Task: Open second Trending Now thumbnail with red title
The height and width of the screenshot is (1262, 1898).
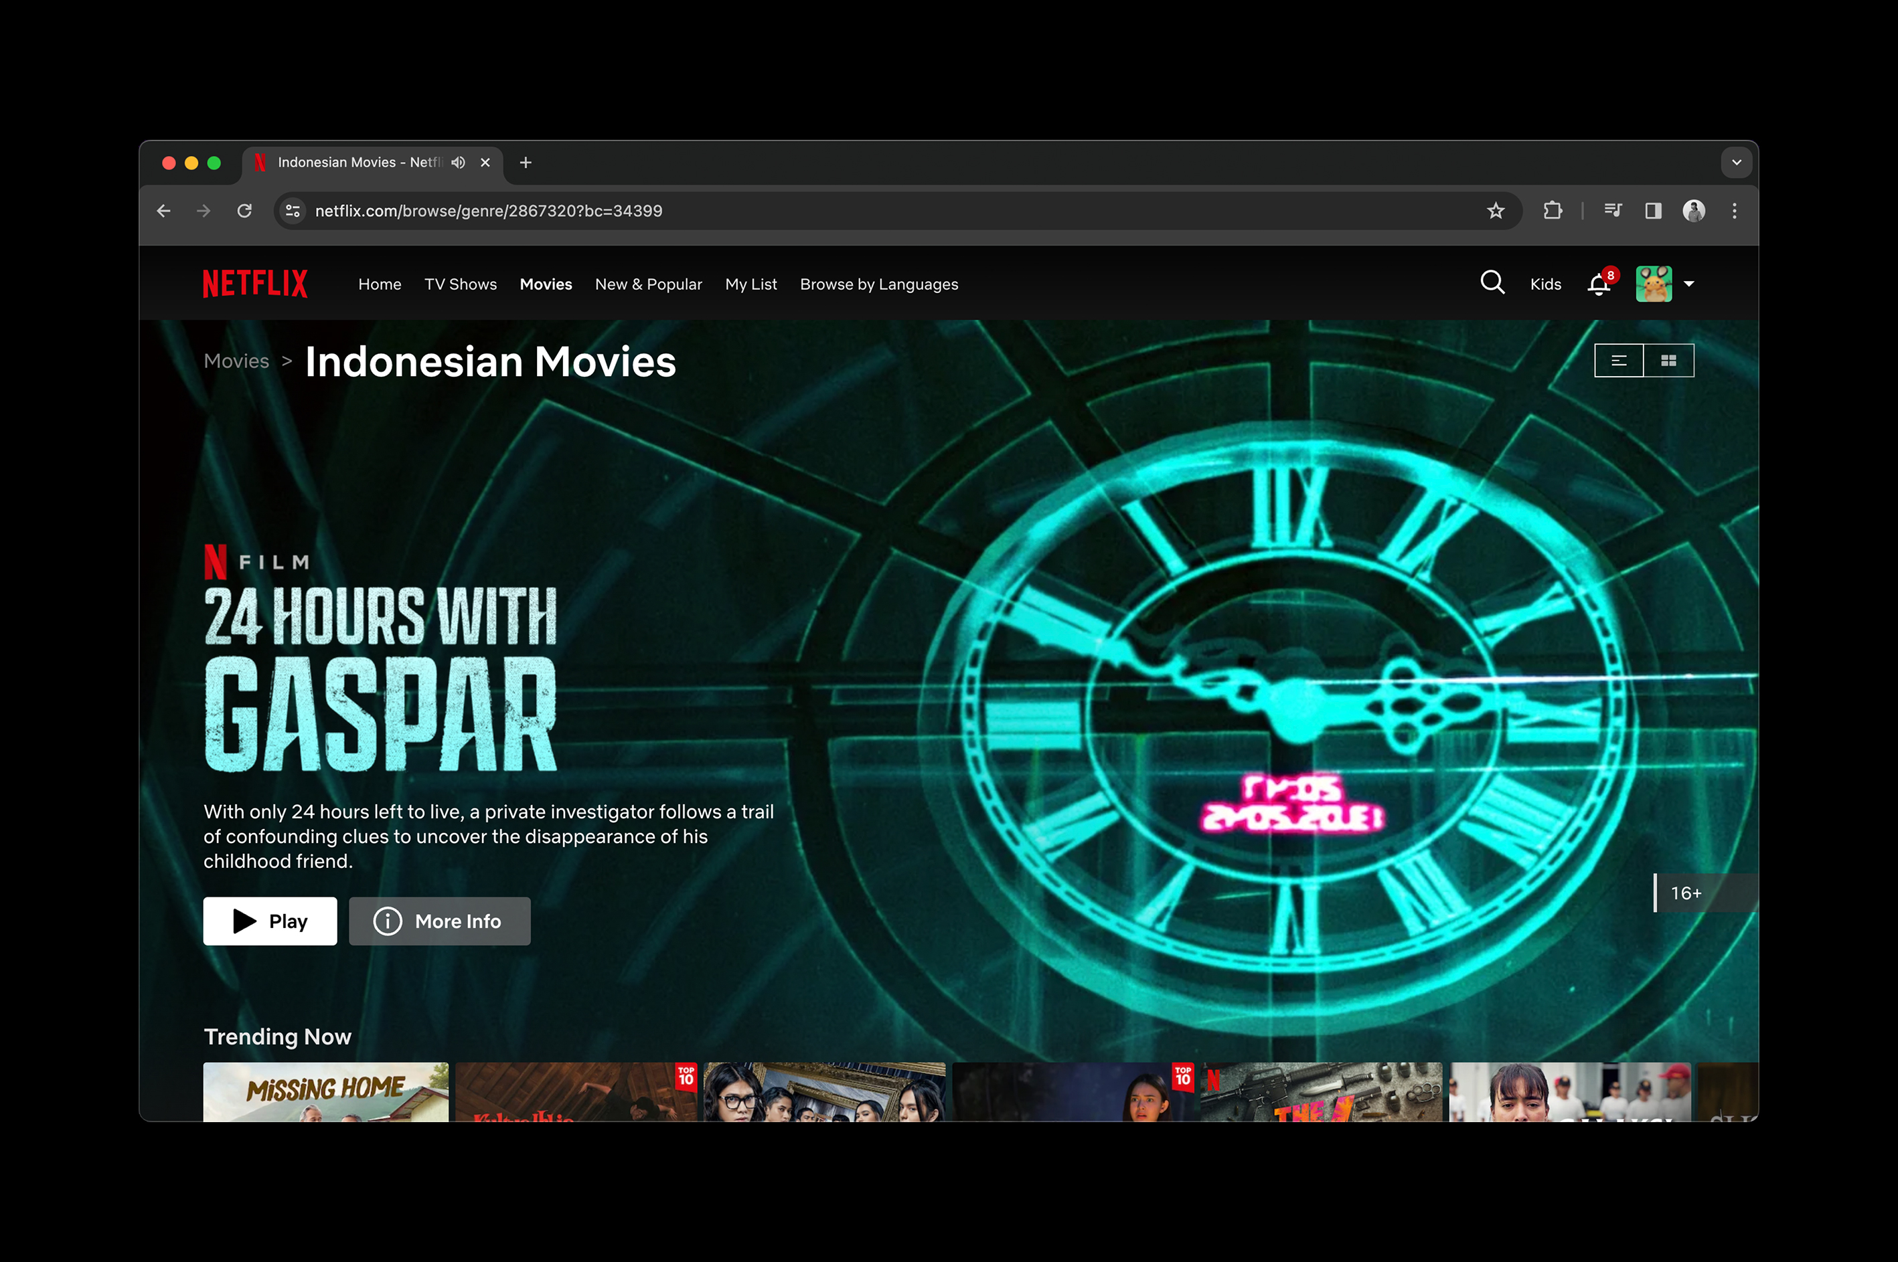Action: [576, 1091]
